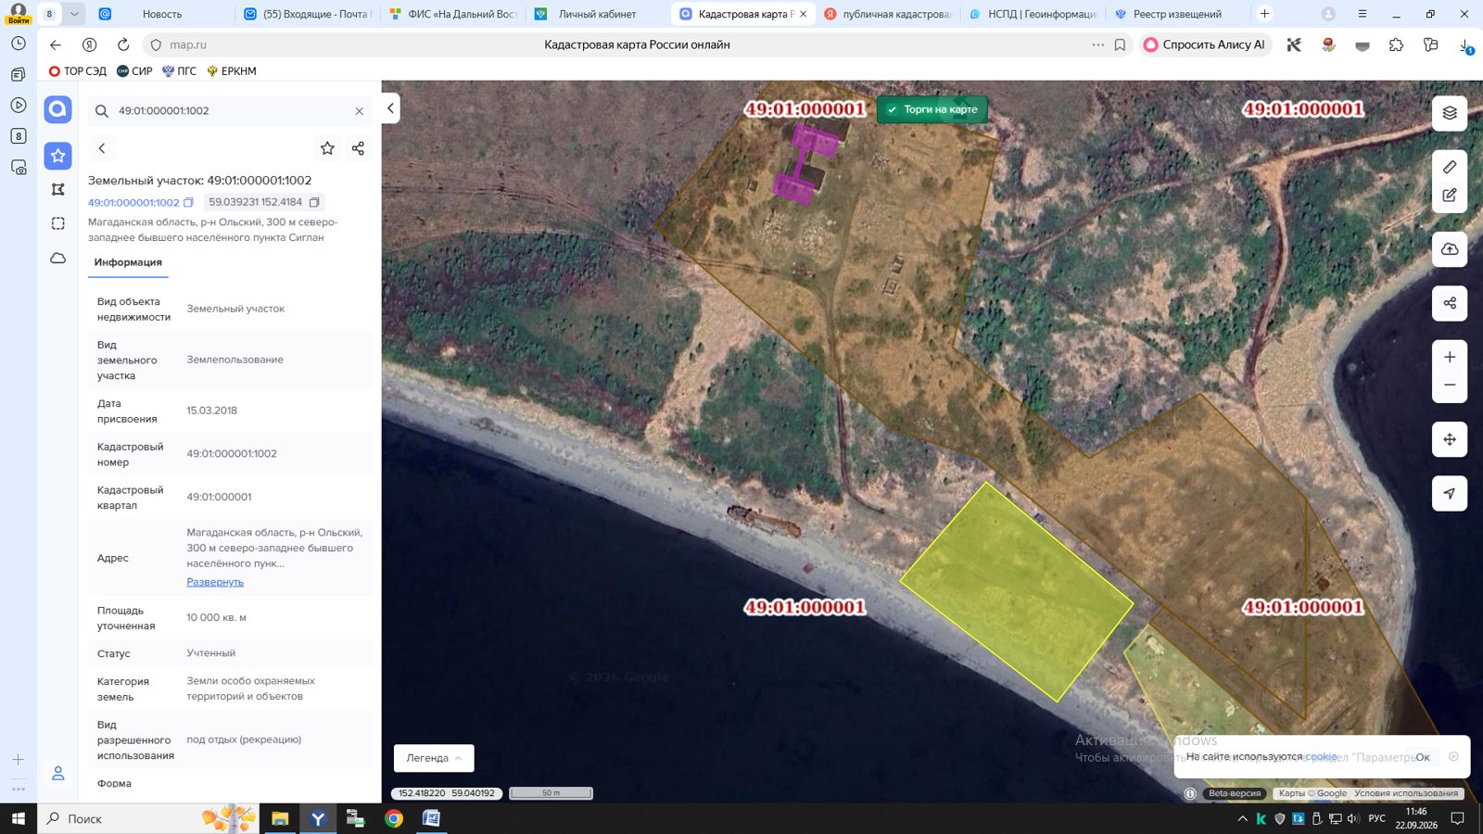Click Ок on the cookie notice
This screenshot has width=1483, height=834.
(1423, 757)
